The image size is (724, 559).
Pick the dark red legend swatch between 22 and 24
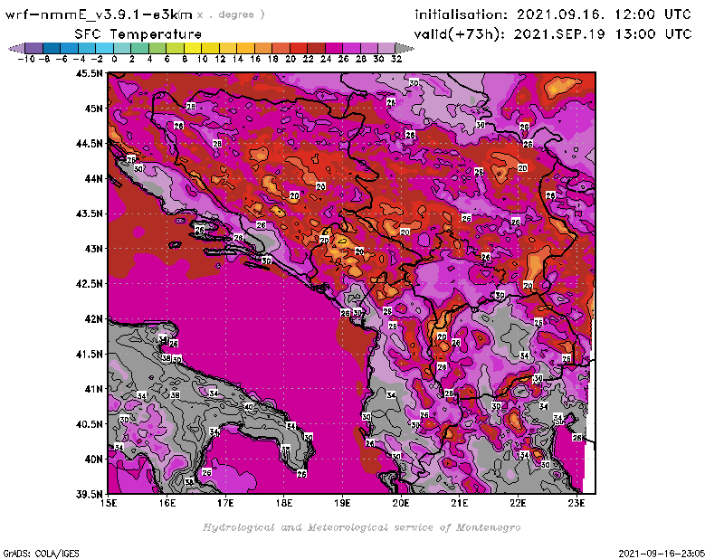(316, 48)
